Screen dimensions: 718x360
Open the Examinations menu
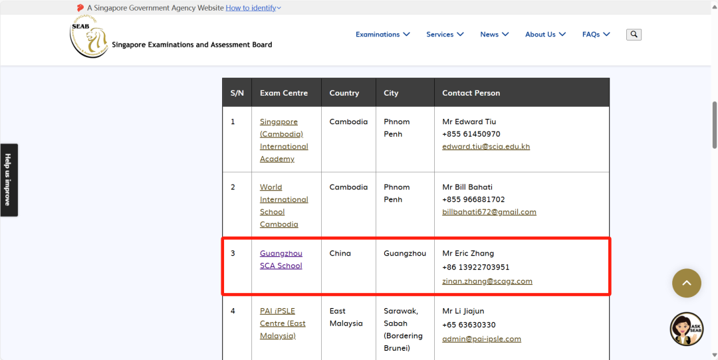[383, 35]
